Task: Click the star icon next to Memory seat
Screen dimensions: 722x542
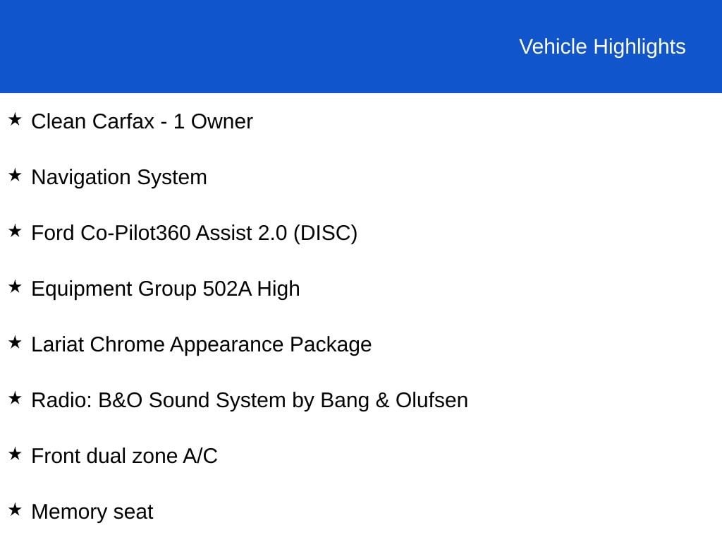Action: 15,510
